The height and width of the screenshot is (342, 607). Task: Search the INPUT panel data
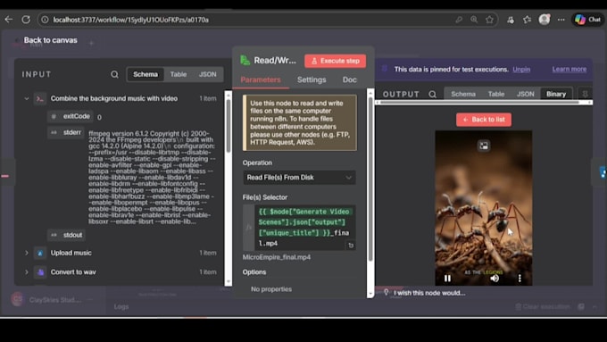(x=114, y=74)
